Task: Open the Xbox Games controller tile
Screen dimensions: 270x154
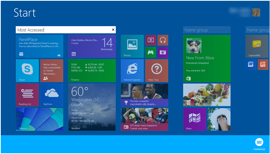Action: (x=151, y=52)
